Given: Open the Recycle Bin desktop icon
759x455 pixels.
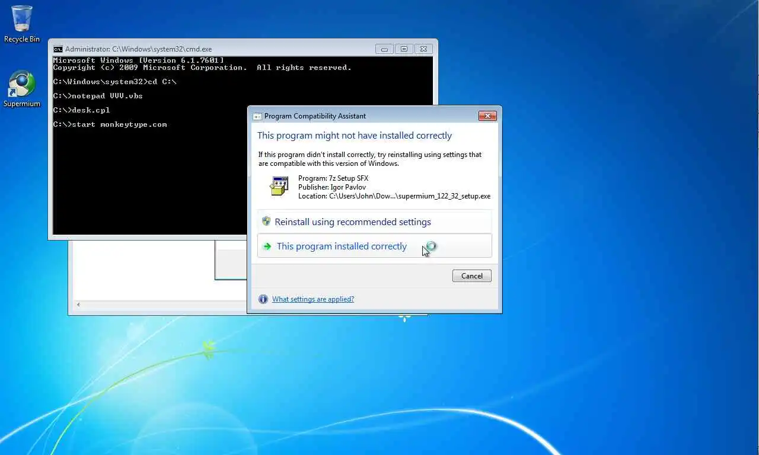Looking at the screenshot, I should [22, 24].
